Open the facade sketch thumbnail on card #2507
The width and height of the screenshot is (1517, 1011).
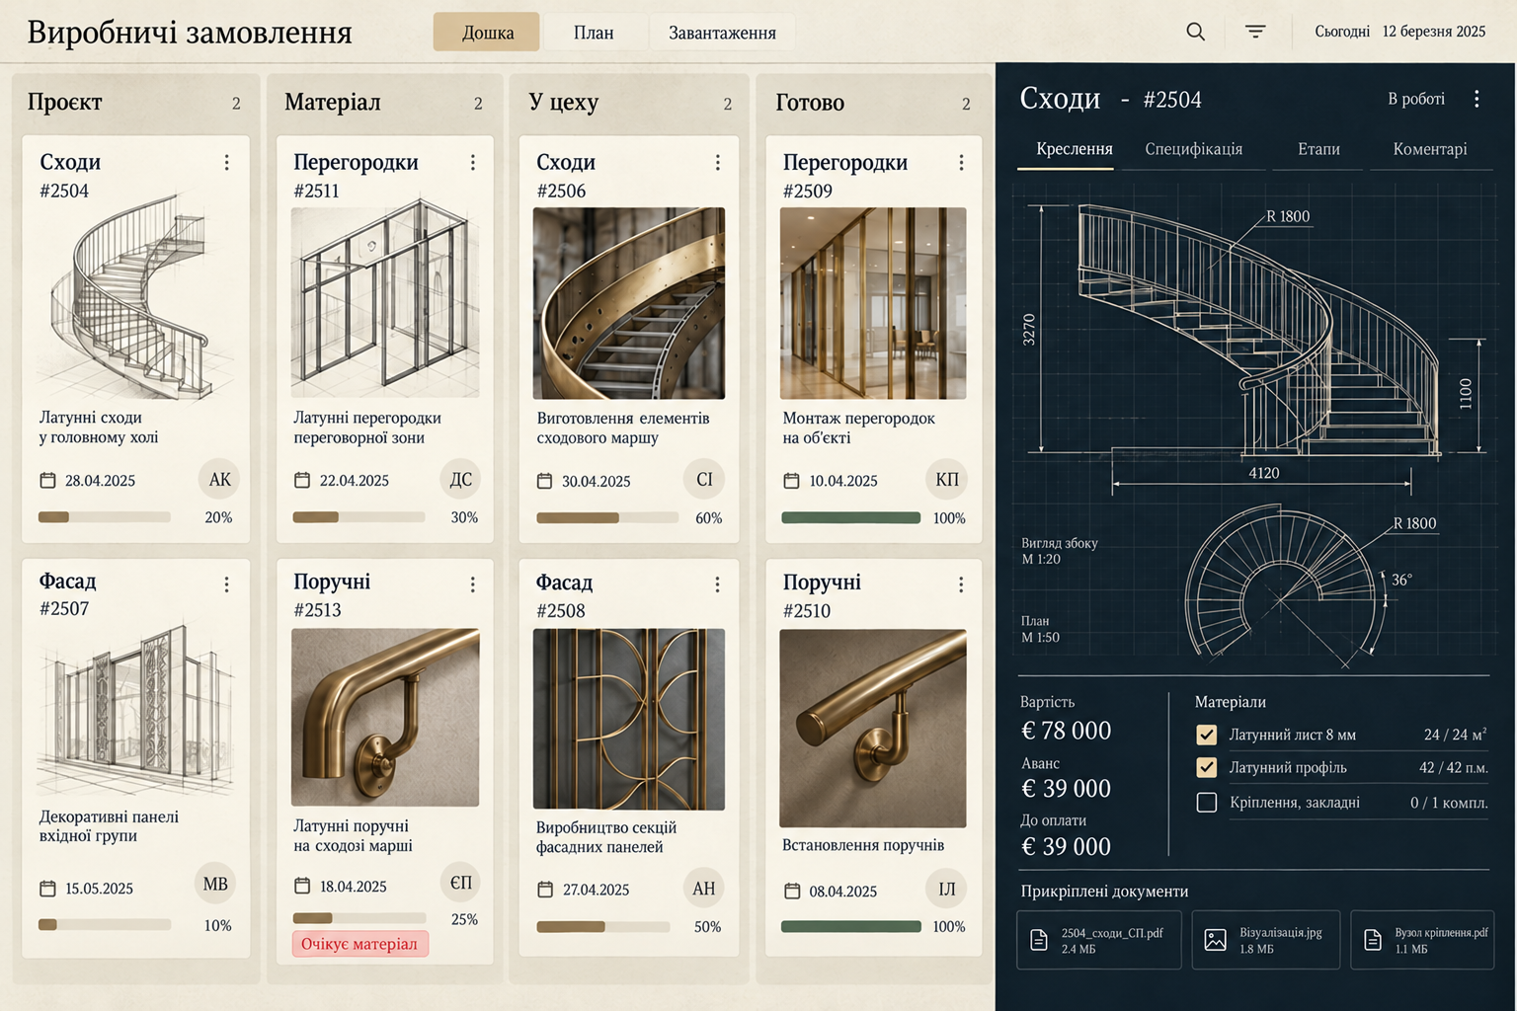136,709
